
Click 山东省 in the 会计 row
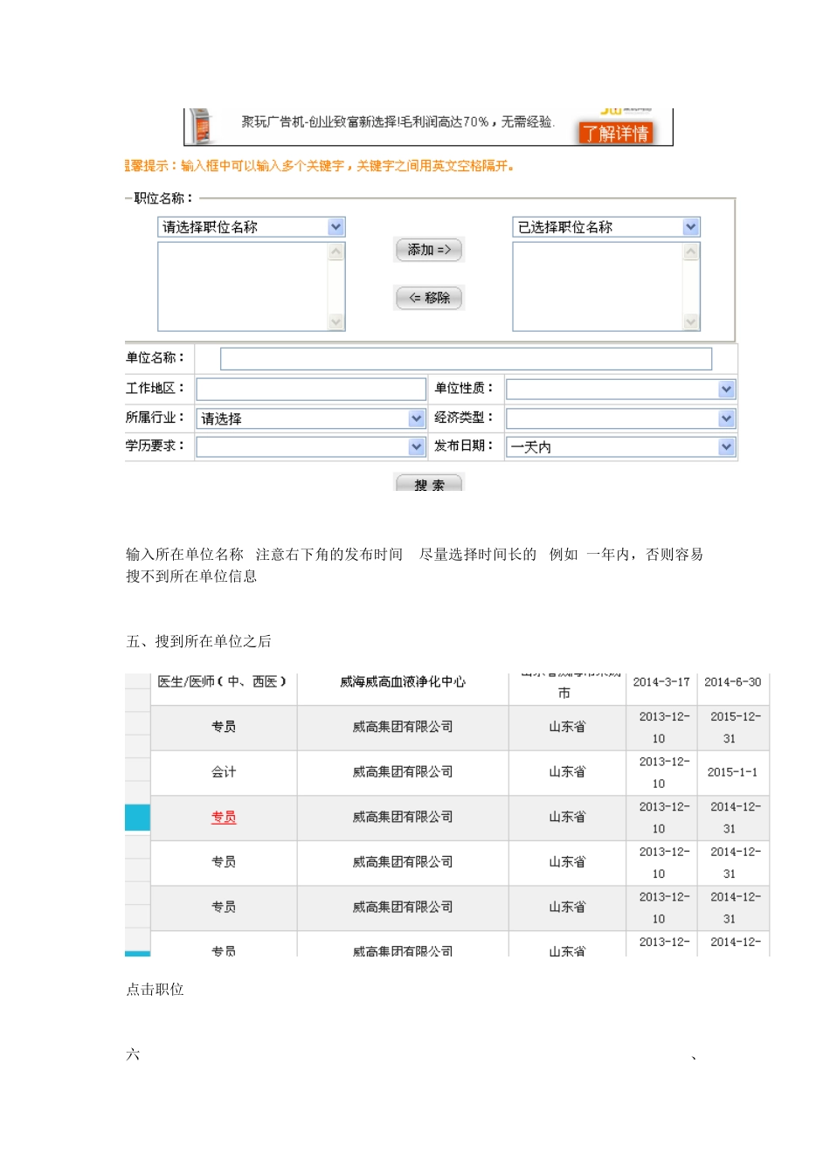(567, 772)
